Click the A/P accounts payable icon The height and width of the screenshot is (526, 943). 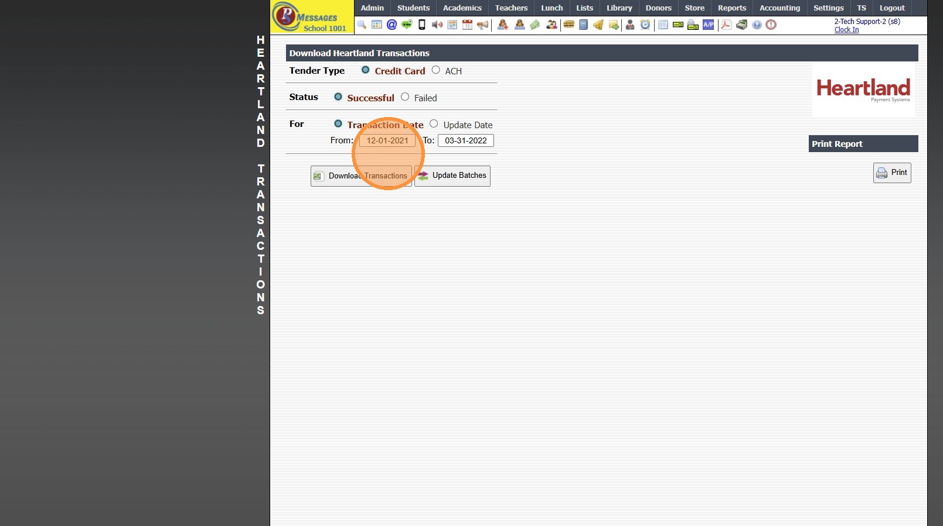(709, 25)
